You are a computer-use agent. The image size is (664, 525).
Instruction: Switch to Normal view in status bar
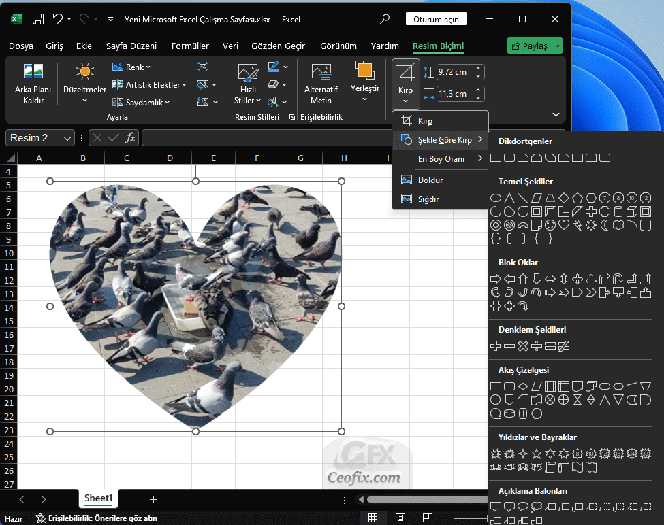[x=373, y=518]
